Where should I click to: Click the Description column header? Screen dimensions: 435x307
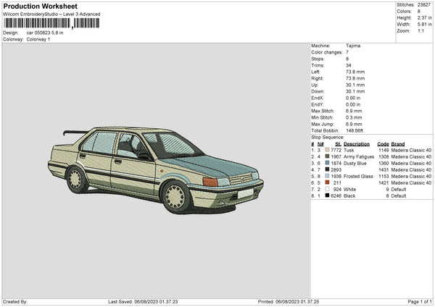(357, 143)
